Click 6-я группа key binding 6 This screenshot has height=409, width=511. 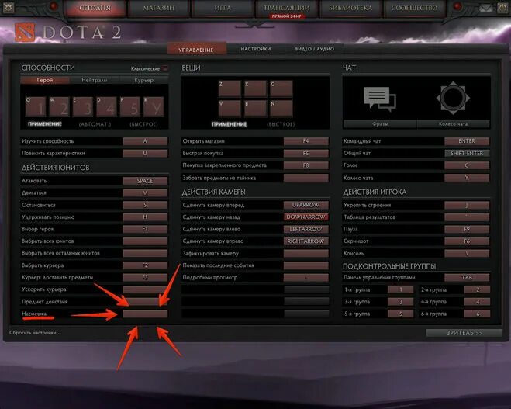[477, 314]
